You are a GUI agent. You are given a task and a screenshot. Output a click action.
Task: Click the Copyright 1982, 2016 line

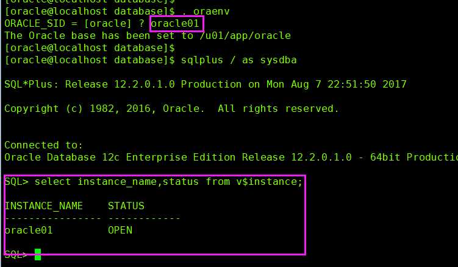tap(172, 109)
